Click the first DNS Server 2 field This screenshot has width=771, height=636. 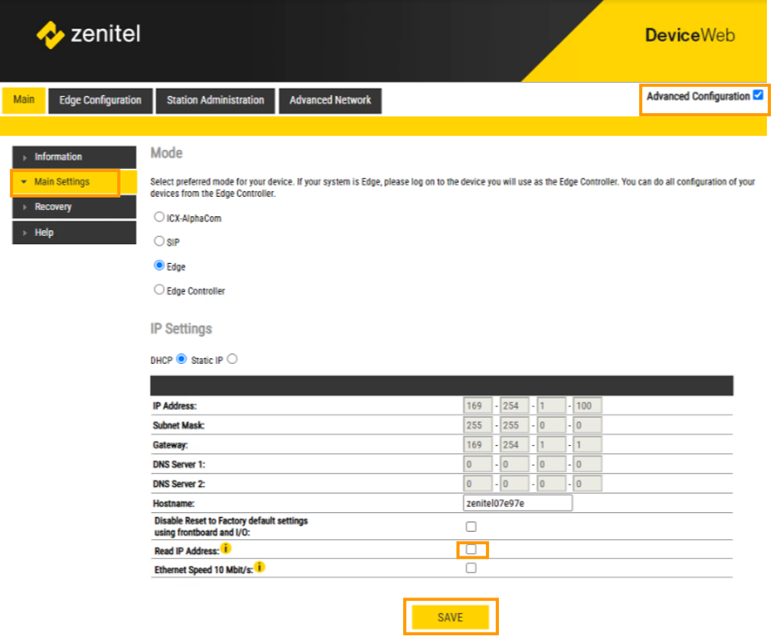pos(478,484)
